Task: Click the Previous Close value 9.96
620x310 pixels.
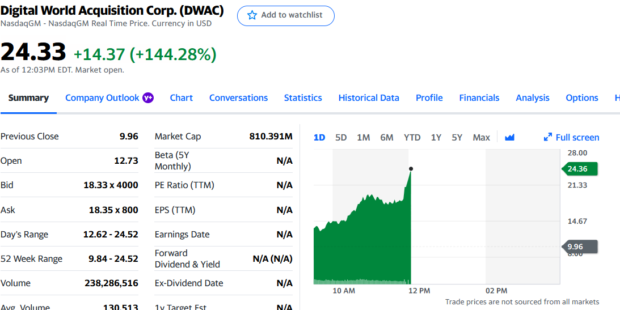Action: [129, 137]
